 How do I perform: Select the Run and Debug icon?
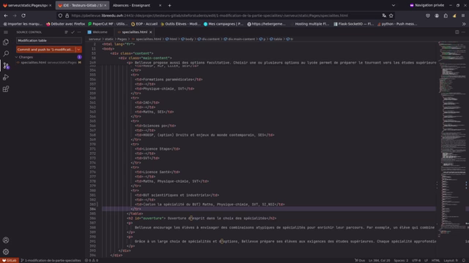[x=5, y=77]
